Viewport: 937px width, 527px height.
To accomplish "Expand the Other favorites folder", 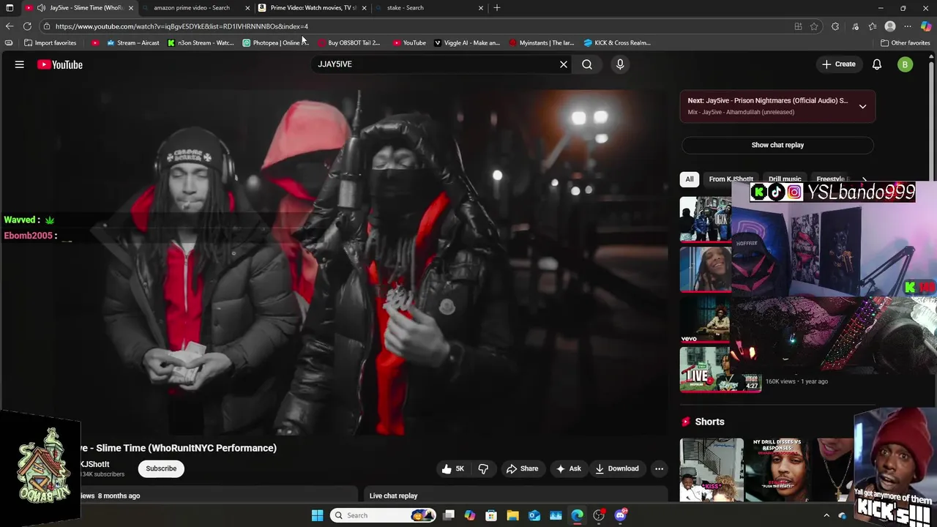I will click(905, 42).
